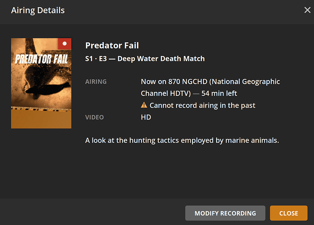Click the AIRING field label
This screenshot has width=314, height=225.
click(x=96, y=82)
